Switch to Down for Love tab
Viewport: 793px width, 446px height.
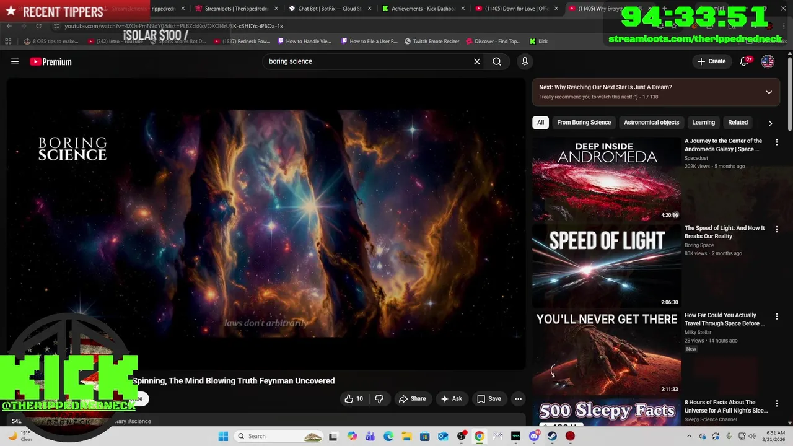tap(515, 9)
